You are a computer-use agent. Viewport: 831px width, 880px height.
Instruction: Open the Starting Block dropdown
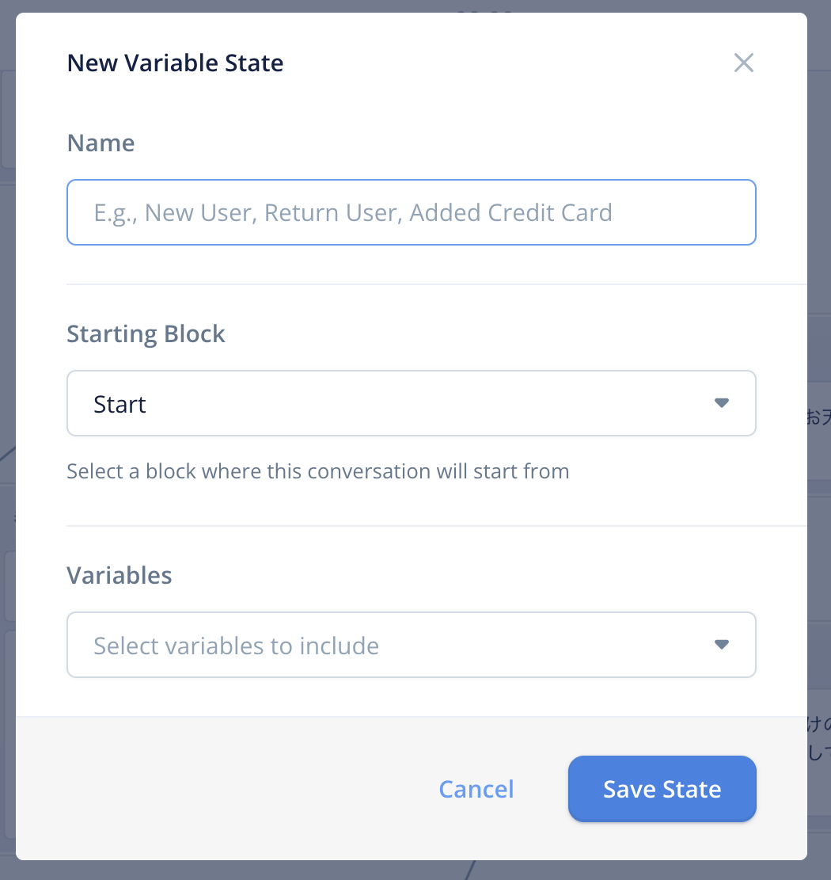pos(411,403)
